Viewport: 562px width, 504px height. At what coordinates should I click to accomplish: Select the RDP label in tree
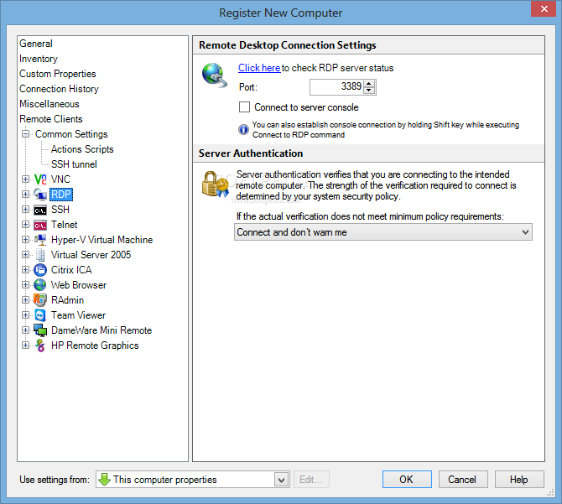point(61,195)
